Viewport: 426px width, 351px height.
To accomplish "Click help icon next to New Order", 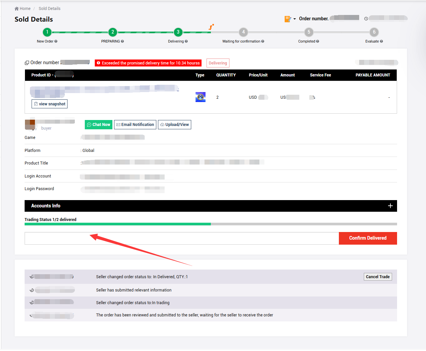I will tap(56, 42).
